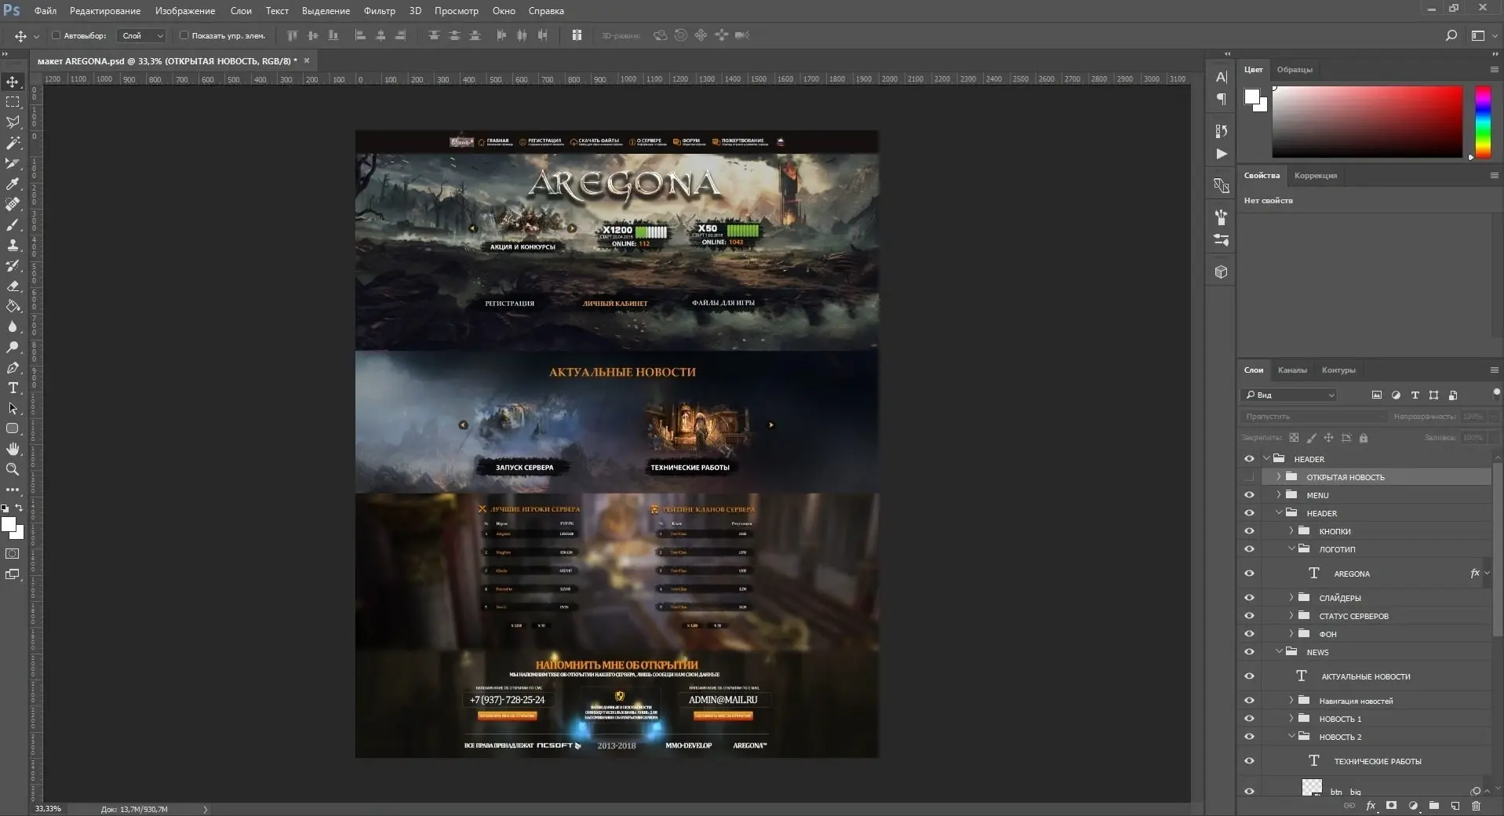Image resolution: width=1504 pixels, height=816 pixels.
Task: Show the ОТКРЫТАЯ НОВОСТЬ layer visibility
Action: pos(1249,477)
